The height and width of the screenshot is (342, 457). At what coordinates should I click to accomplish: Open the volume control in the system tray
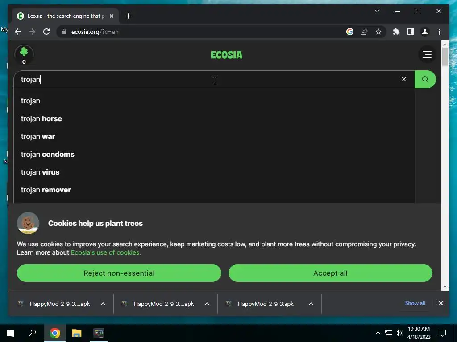399,333
